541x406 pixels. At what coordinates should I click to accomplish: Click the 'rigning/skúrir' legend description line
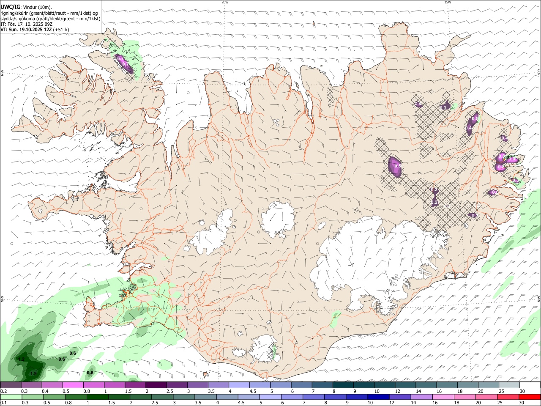tap(49, 13)
